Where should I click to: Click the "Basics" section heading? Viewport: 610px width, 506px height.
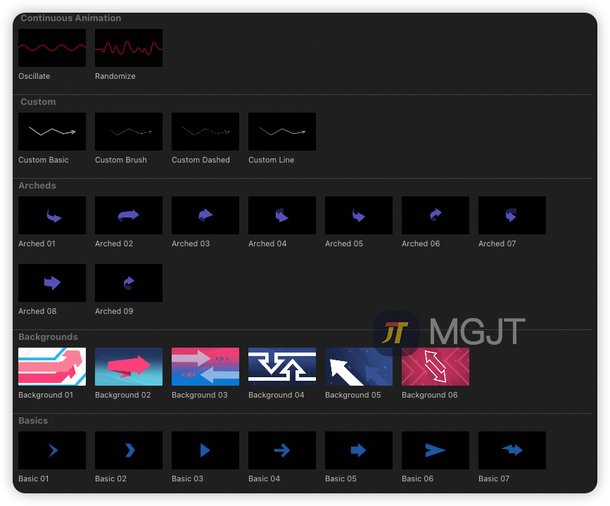click(33, 421)
